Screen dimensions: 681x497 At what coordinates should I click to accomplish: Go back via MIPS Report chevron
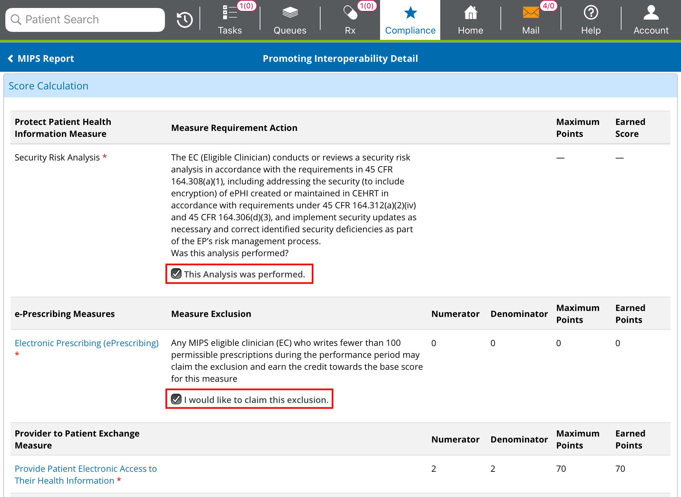11,58
